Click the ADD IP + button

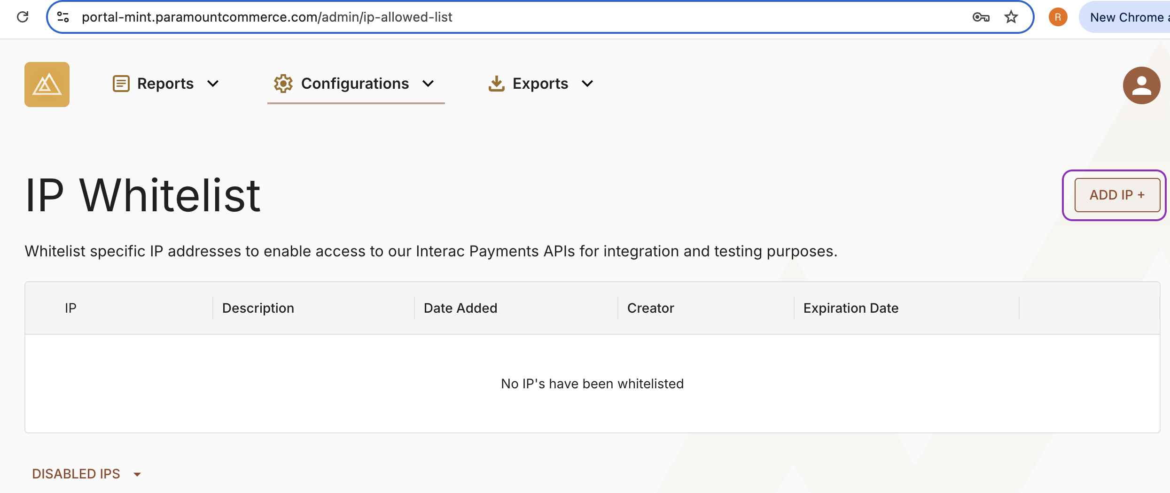1117,194
